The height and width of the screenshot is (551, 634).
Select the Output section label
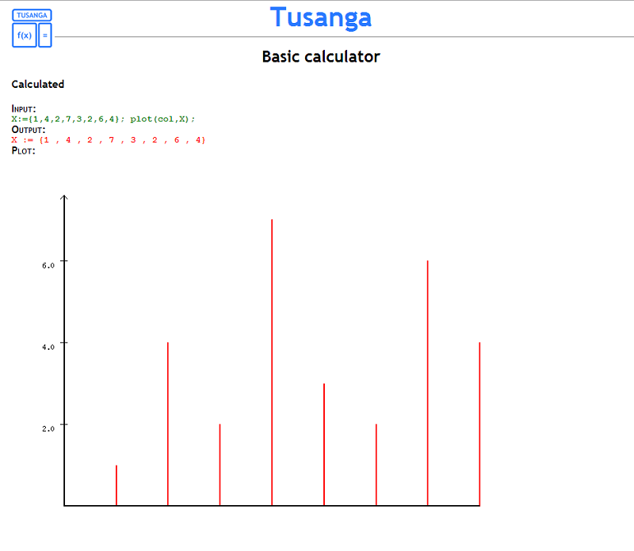point(29,129)
